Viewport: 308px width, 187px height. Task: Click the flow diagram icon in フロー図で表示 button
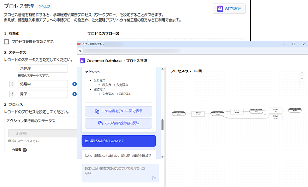click(97, 111)
